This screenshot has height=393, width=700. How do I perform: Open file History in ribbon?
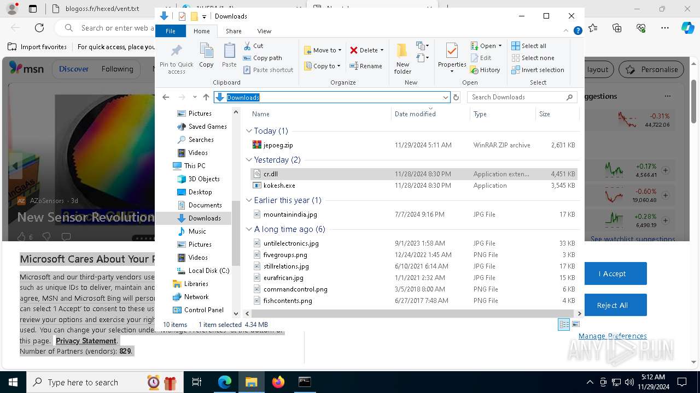coord(485,70)
